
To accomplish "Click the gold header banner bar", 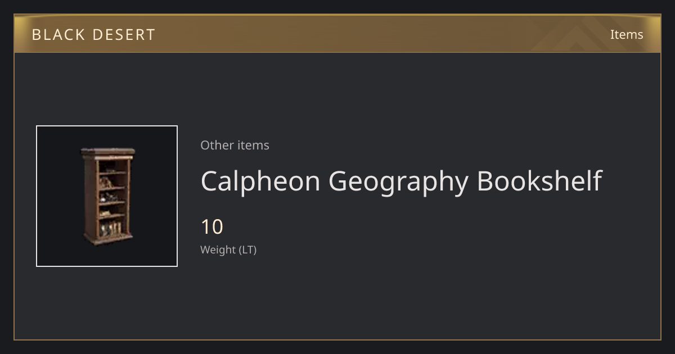I will pyautogui.click(x=337, y=34).
